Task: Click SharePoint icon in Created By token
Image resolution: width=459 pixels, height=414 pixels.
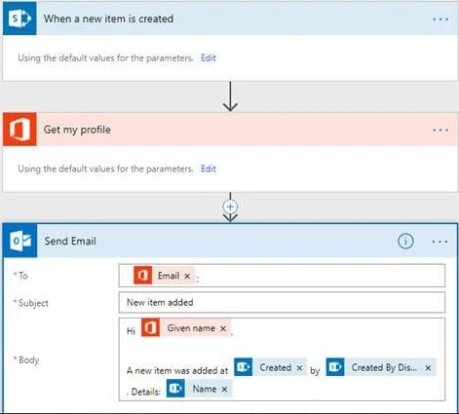Action: pos(335,367)
